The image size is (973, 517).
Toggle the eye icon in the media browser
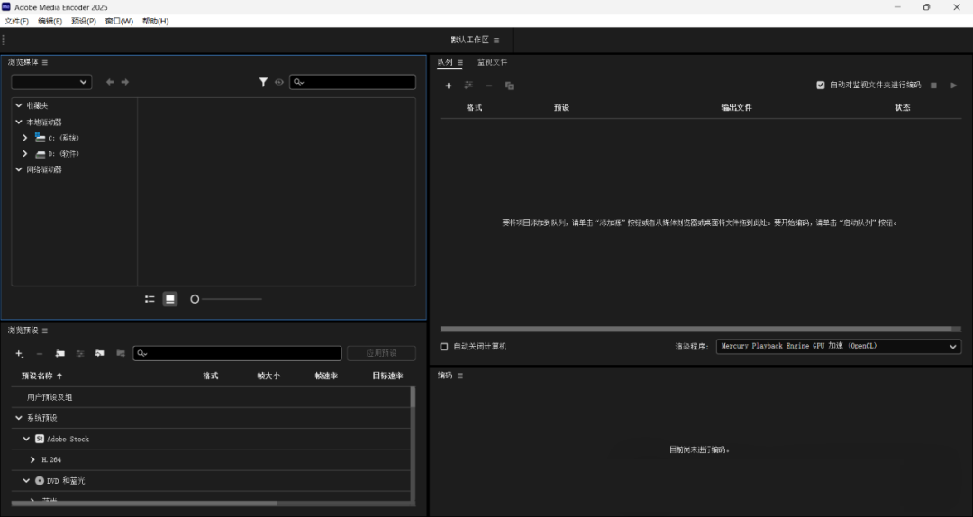coord(279,82)
